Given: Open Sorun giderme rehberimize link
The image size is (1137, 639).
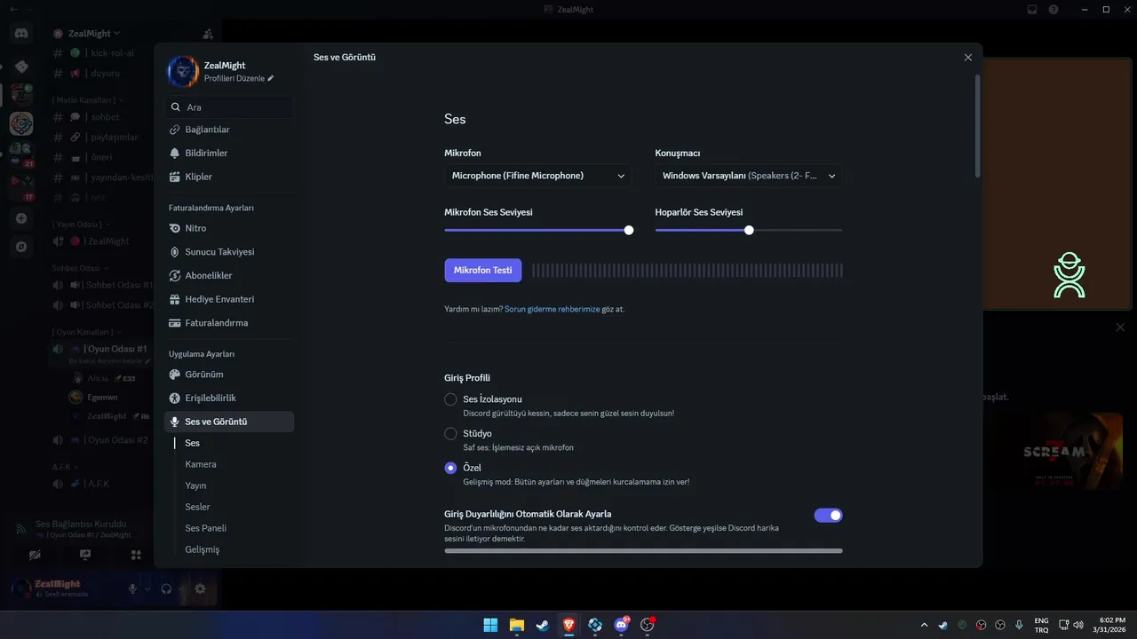Looking at the screenshot, I should tap(552, 309).
